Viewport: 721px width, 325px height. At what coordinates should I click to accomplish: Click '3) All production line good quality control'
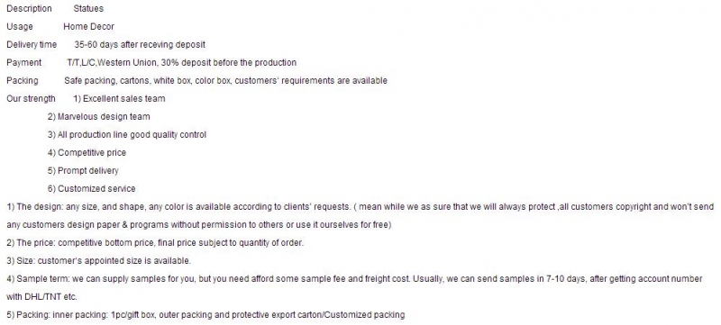127,134
